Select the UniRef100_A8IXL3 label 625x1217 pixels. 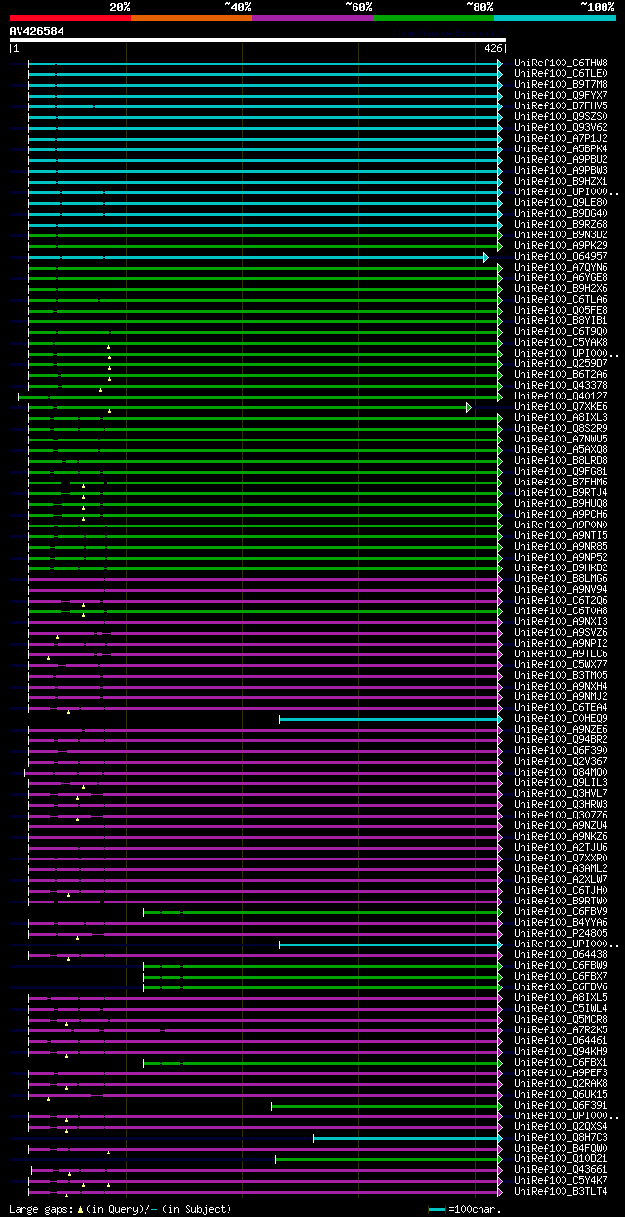[561, 418]
